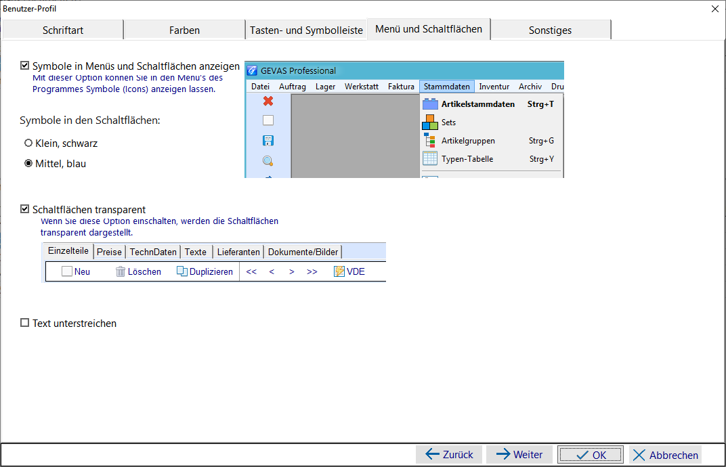Click the red X delete icon in preview
Screen dimensions: 726x467
[x=268, y=101]
